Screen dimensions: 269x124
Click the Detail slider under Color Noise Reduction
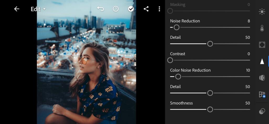tap(210, 93)
